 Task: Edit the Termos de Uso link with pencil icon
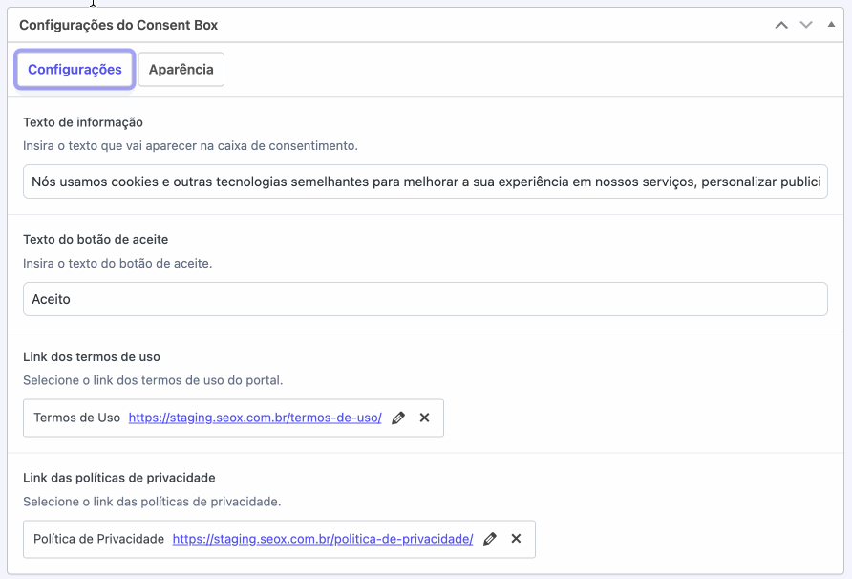pos(398,418)
